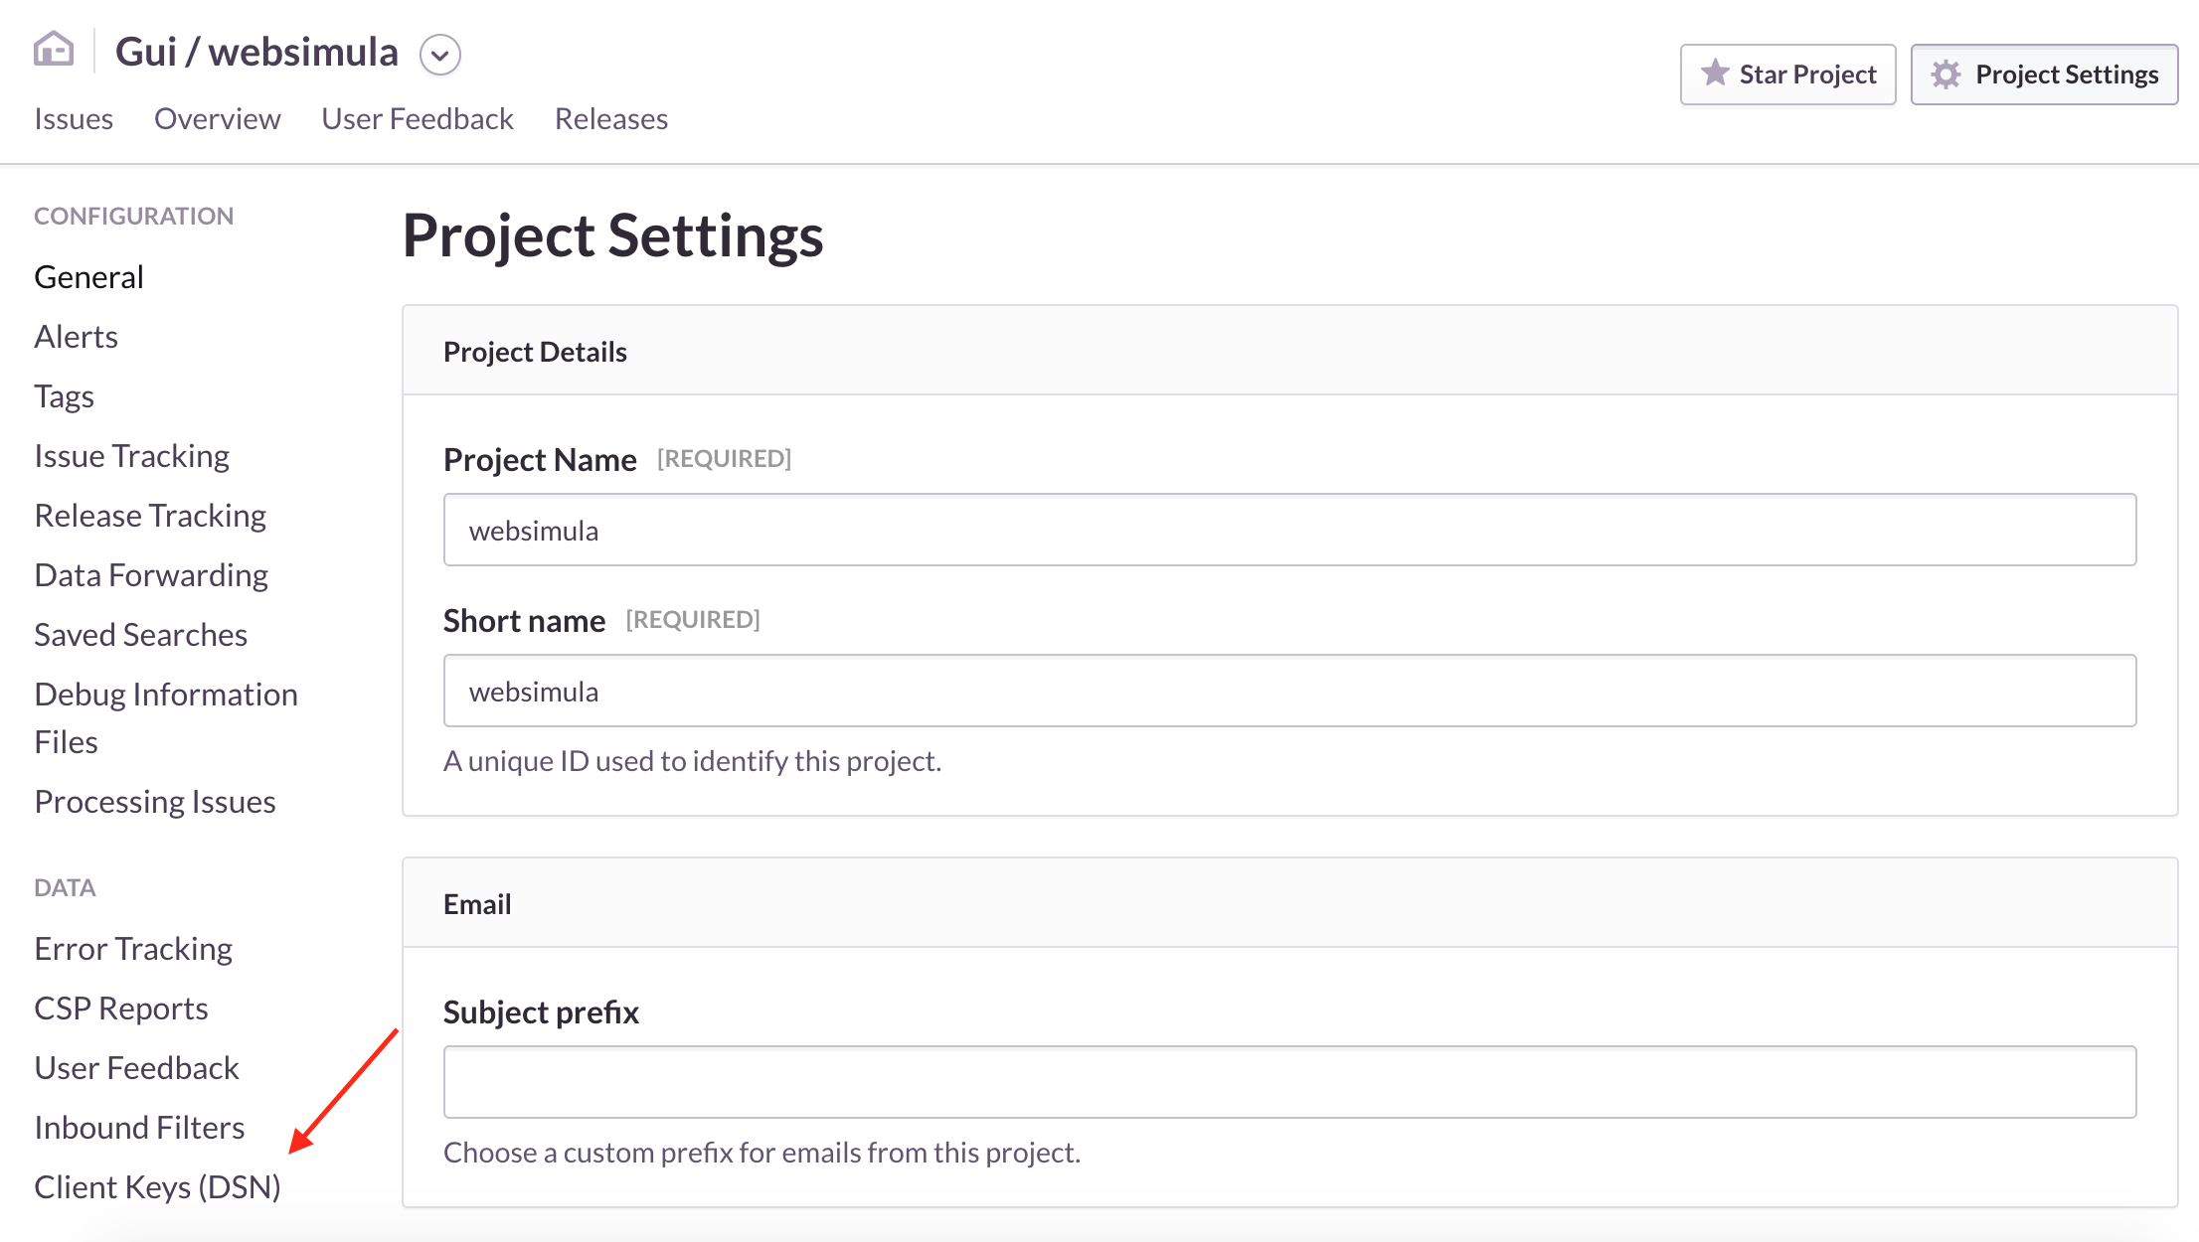Click the Gui / websimula project title

point(256,52)
